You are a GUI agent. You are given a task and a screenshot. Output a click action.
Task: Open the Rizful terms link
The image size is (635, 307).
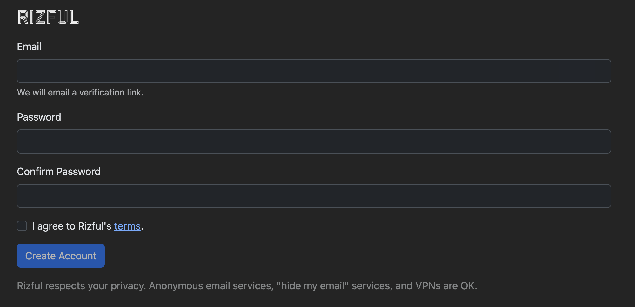(x=127, y=226)
